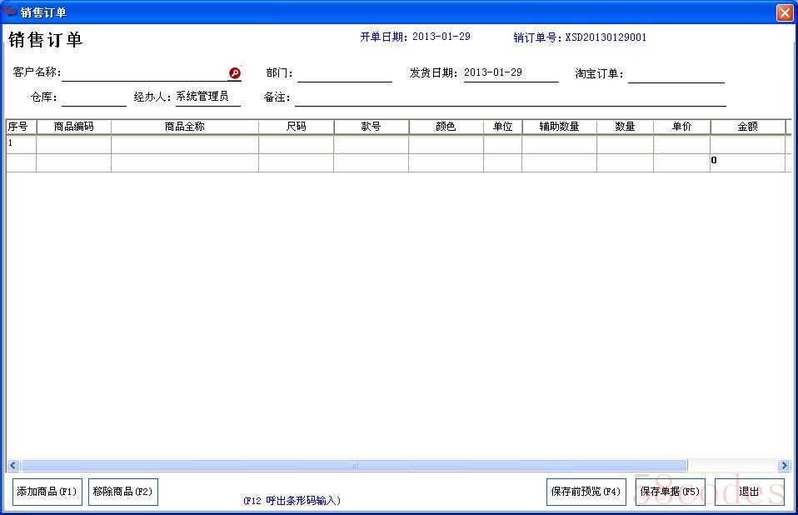Click the 金额 column header

tap(747, 127)
